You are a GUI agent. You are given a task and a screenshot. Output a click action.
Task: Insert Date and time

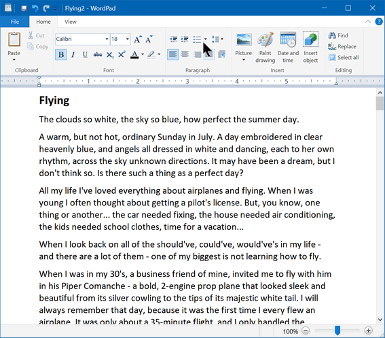(288, 47)
